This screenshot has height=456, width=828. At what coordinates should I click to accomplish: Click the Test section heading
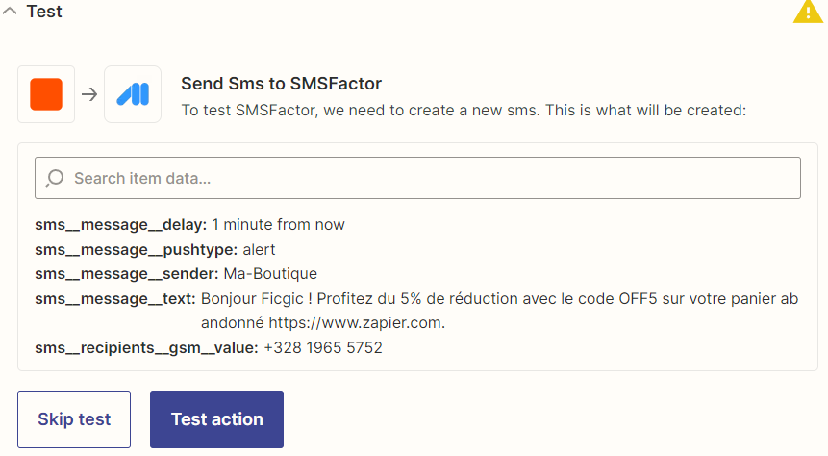44,12
